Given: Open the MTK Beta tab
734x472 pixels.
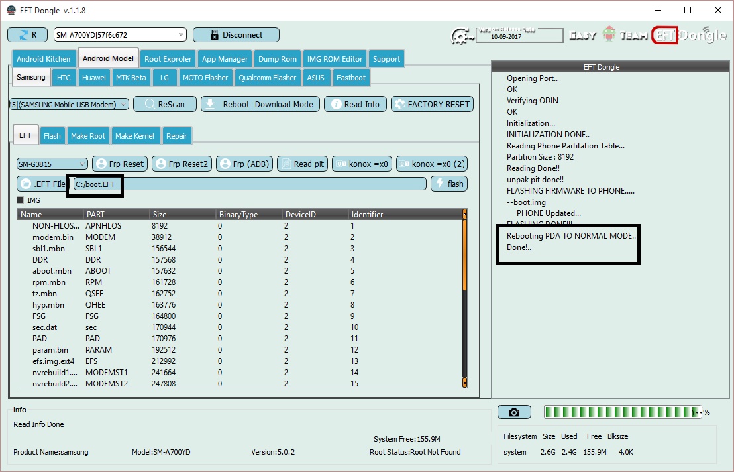Looking at the screenshot, I should click(x=131, y=78).
